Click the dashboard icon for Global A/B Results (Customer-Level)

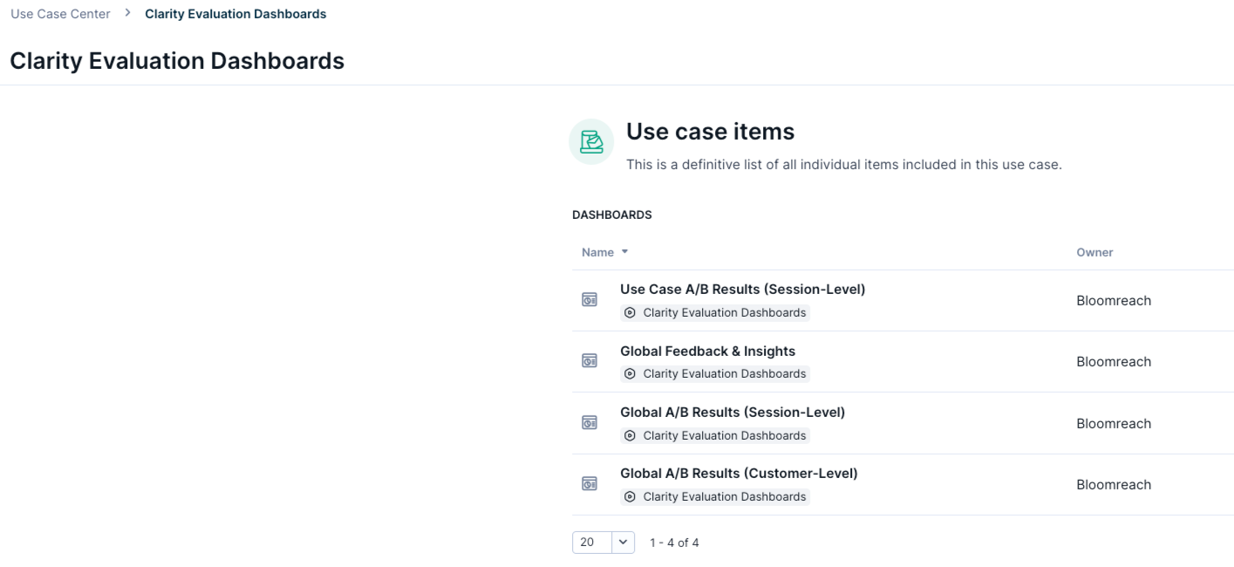coord(590,483)
